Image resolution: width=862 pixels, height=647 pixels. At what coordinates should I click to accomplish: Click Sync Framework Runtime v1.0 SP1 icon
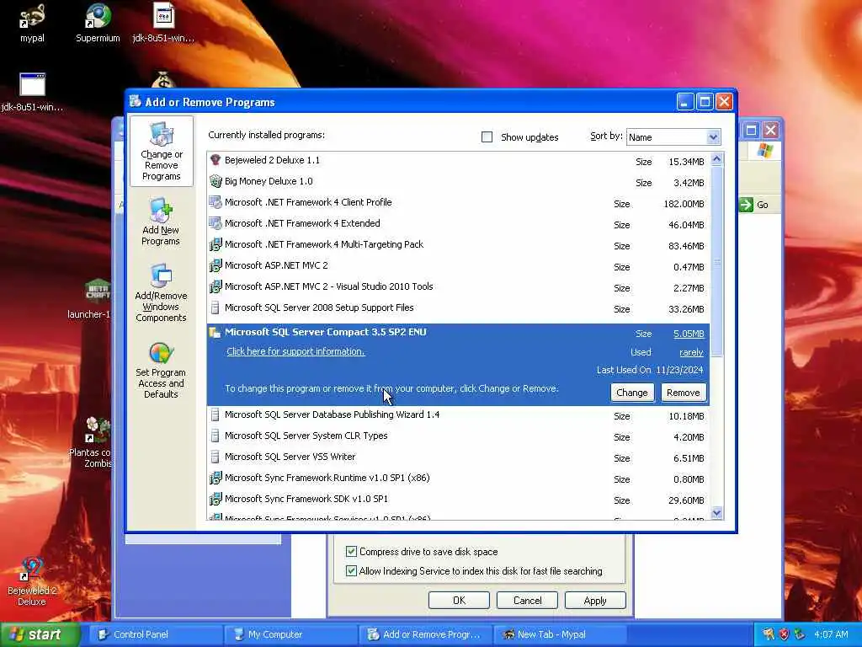point(215,478)
